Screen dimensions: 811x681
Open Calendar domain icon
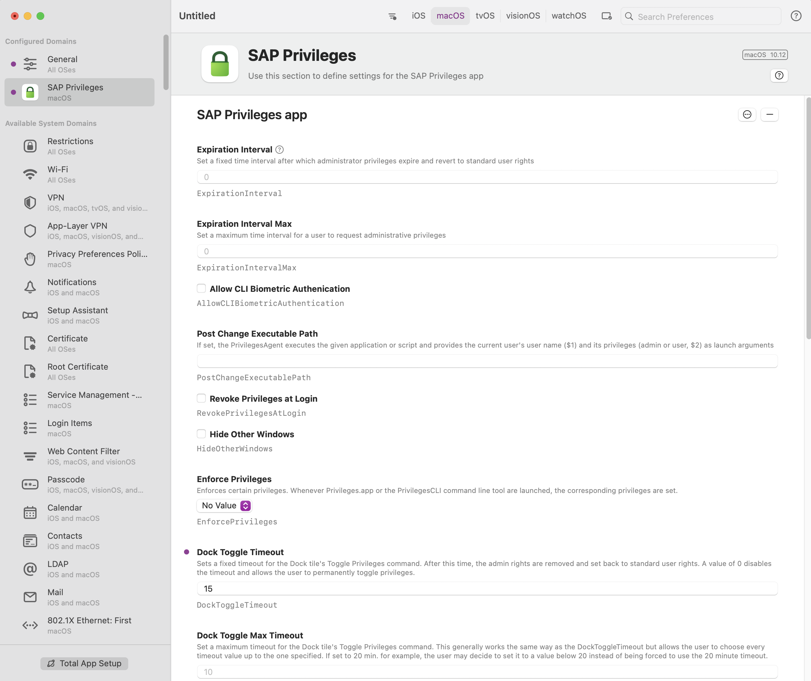click(30, 512)
